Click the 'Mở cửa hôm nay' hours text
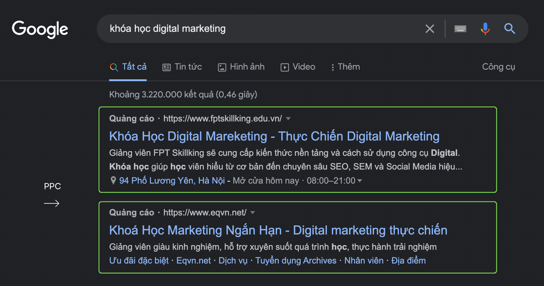This screenshot has height=286, width=544. click(266, 180)
